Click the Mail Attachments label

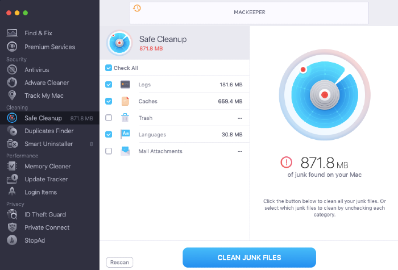pyautogui.click(x=160, y=151)
